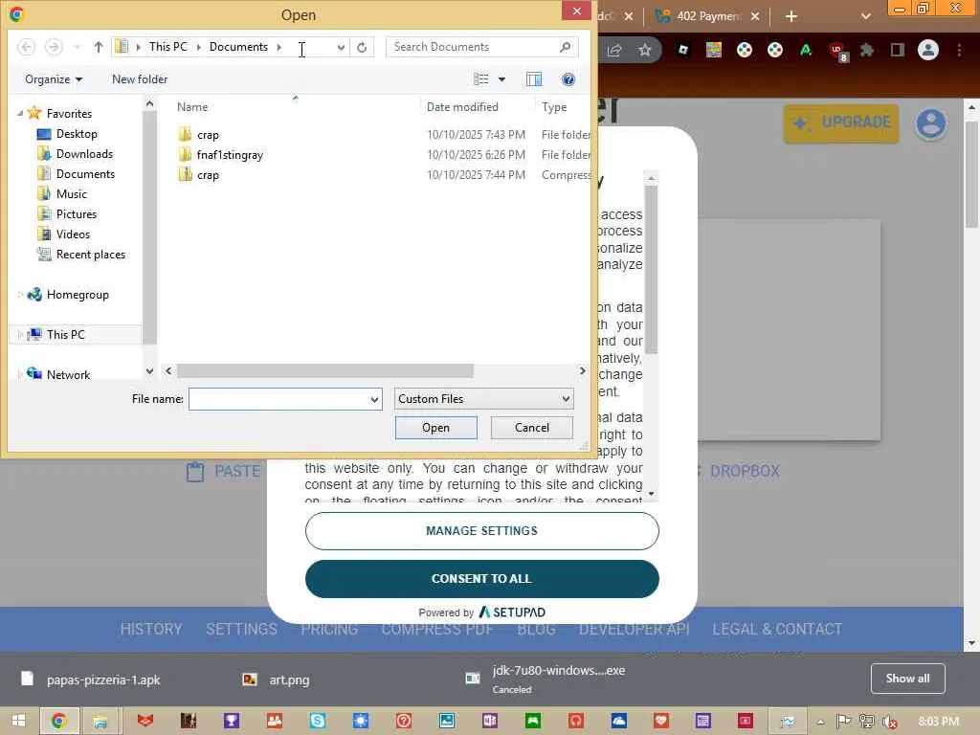Go up one folder level

click(99, 47)
